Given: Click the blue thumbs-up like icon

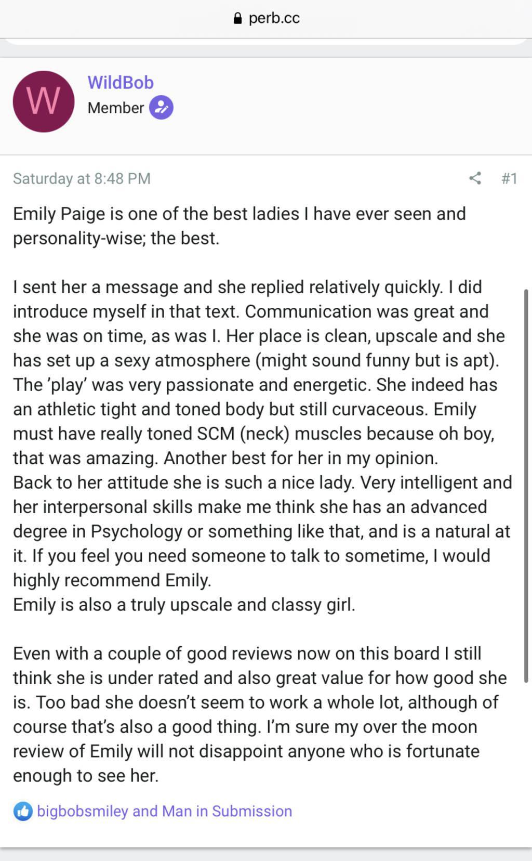Looking at the screenshot, I should 23,811.
